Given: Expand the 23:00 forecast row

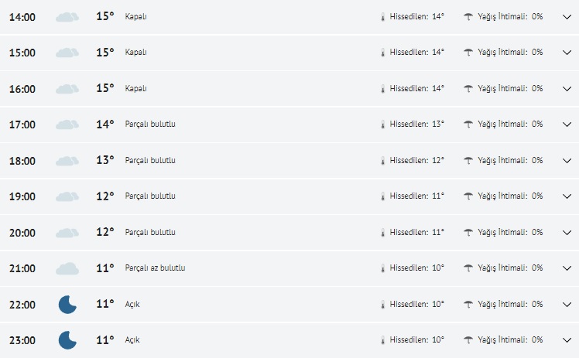Looking at the screenshot, I should point(566,339).
